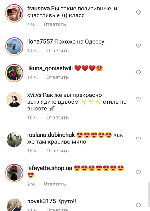The width and height of the screenshot is (150, 211).
Task: Open ilona7557 avatar story
Action: (14, 46)
